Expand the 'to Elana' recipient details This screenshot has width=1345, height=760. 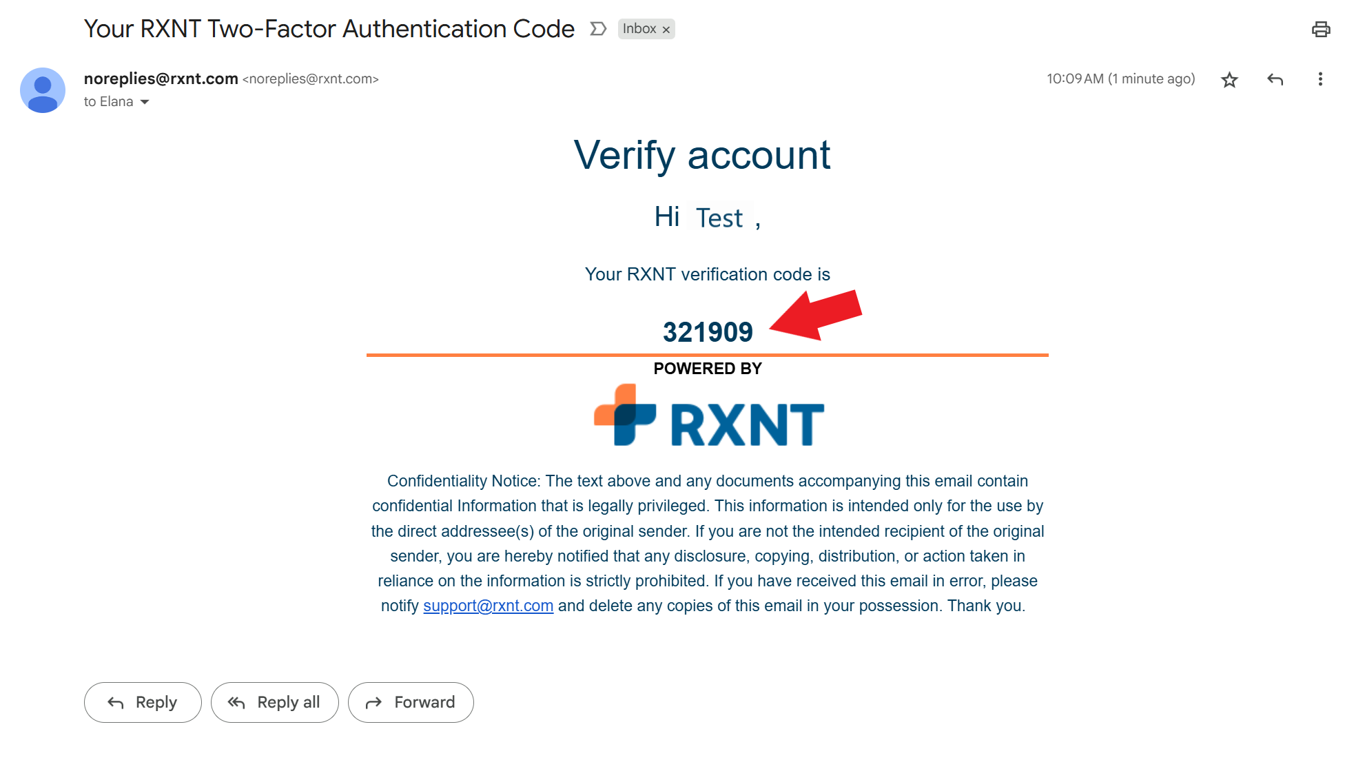(145, 102)
